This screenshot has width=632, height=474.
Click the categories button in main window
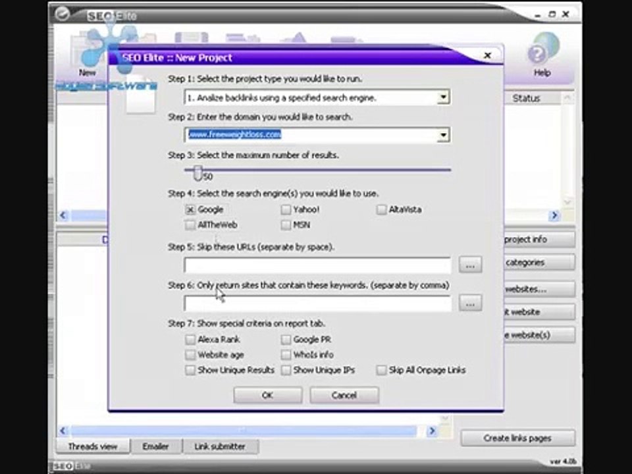[539, 263]
